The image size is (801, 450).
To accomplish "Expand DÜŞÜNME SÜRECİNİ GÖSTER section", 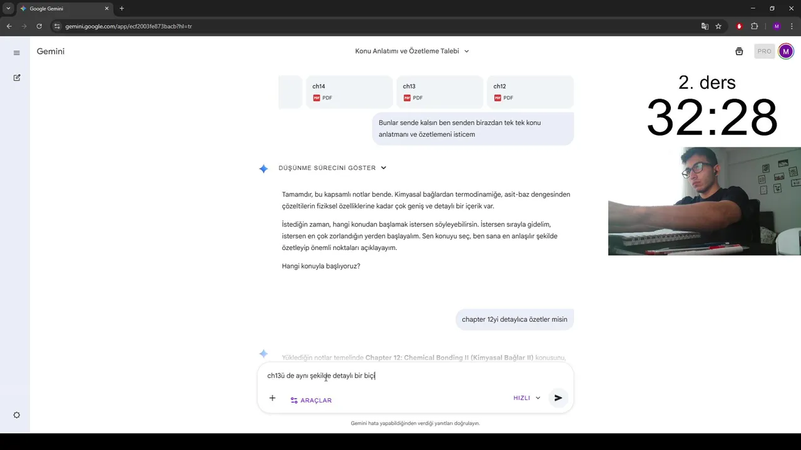I will [332, 168].
